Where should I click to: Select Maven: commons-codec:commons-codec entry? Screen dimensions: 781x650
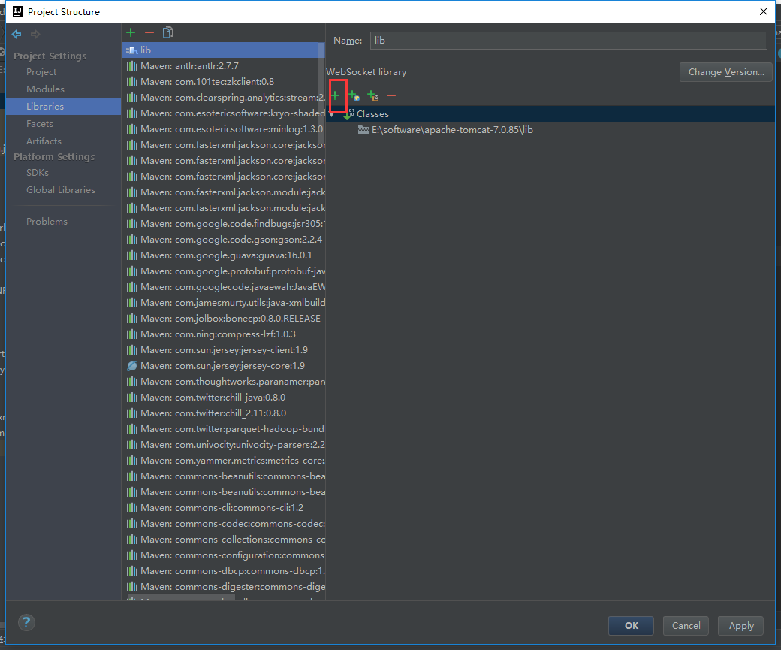224,524
